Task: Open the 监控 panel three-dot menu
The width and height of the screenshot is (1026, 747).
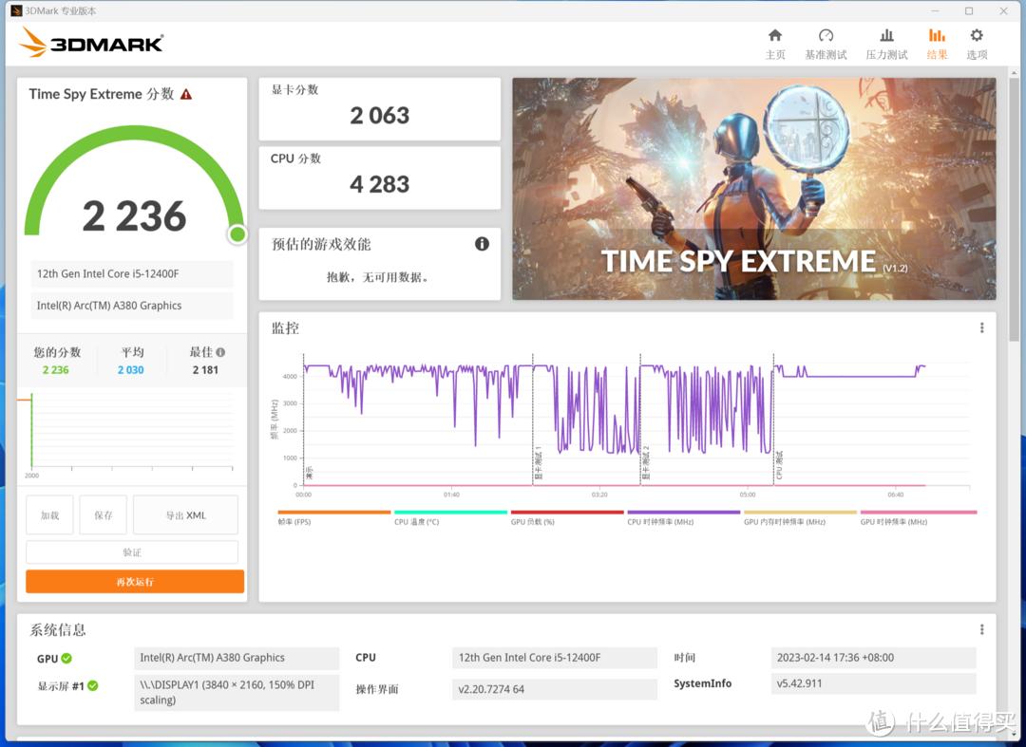Action: pos(981,327)
